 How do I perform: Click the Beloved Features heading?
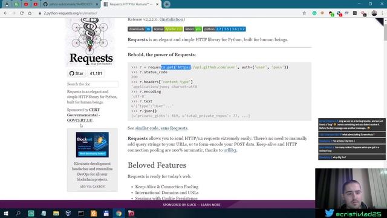tap(157, 165)
